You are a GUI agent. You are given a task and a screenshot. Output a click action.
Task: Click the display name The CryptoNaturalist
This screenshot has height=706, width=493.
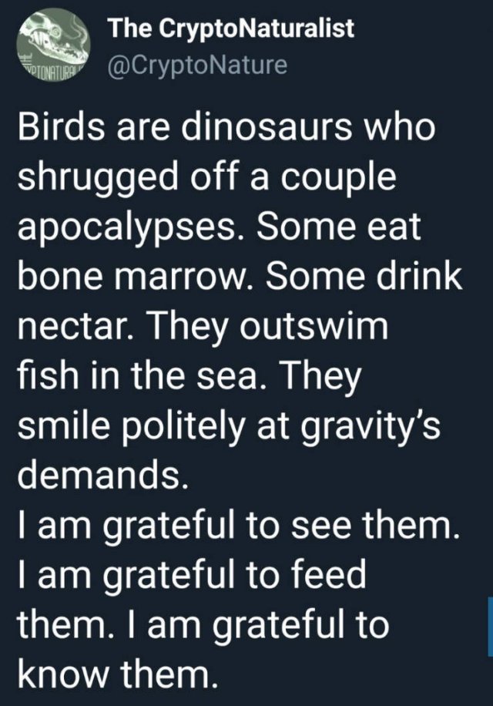232,29
